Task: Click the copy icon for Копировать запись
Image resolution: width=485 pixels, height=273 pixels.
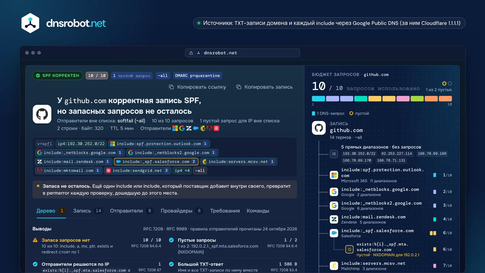Action: (x=239, y=87)
